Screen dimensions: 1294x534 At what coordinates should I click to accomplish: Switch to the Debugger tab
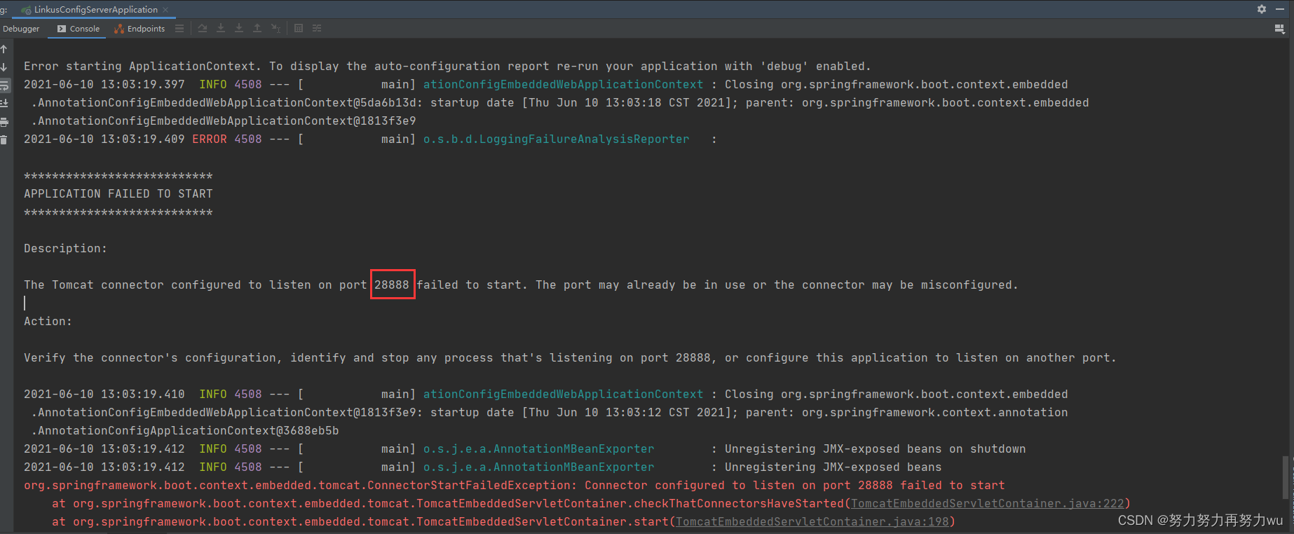pos(21,29)
